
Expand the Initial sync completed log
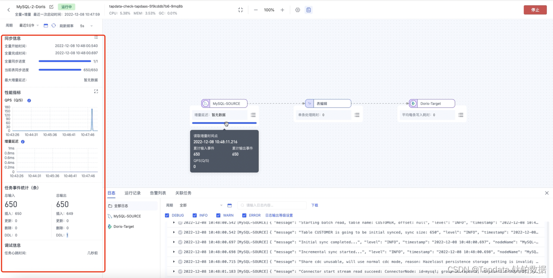pos(174,242)
